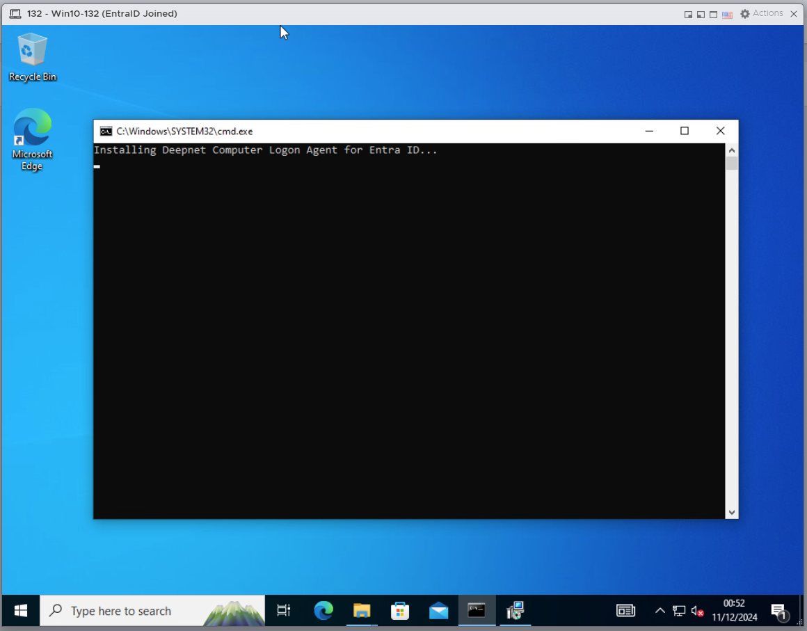Open the notification center

click(x=779, y=611)
